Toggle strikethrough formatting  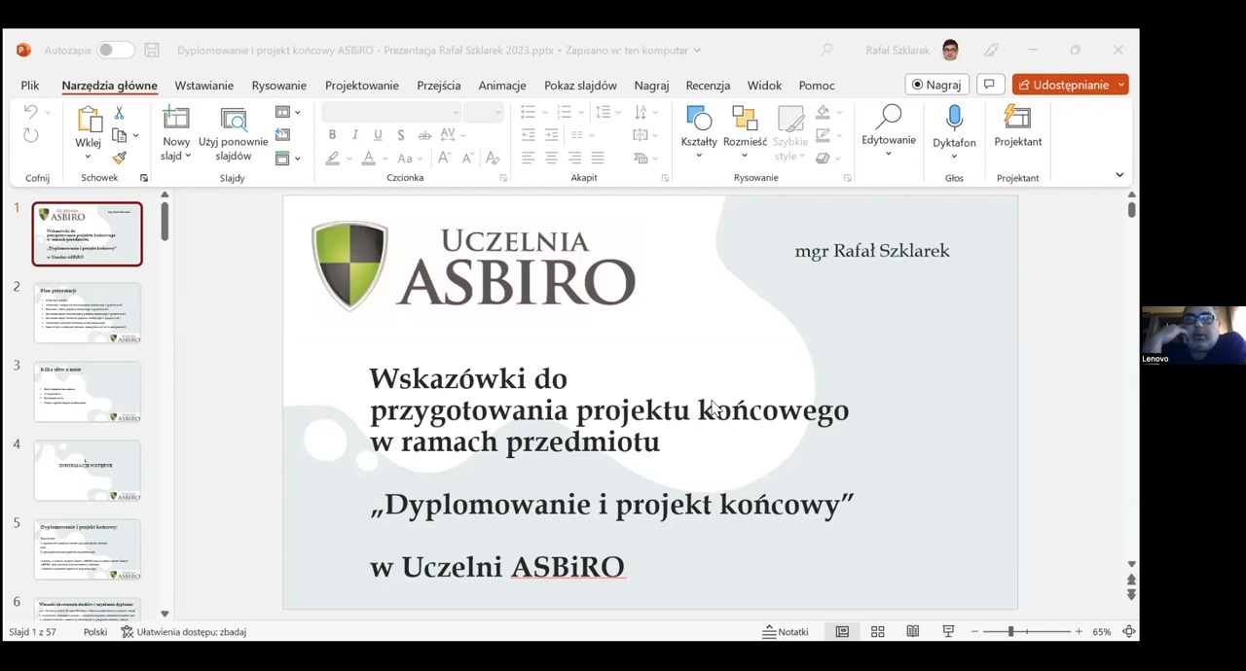click(x=424, y=135)
